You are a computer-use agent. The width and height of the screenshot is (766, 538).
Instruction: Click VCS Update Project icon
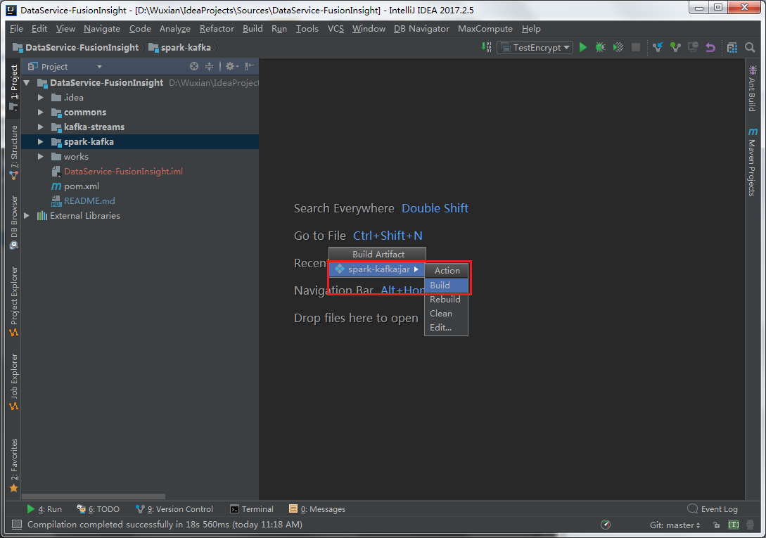pyautogui.click(x=658, y=47)
